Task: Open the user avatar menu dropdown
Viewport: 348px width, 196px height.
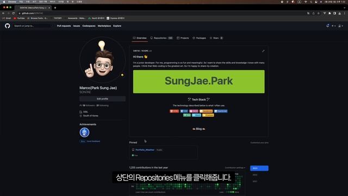Action: pos(340,26)
